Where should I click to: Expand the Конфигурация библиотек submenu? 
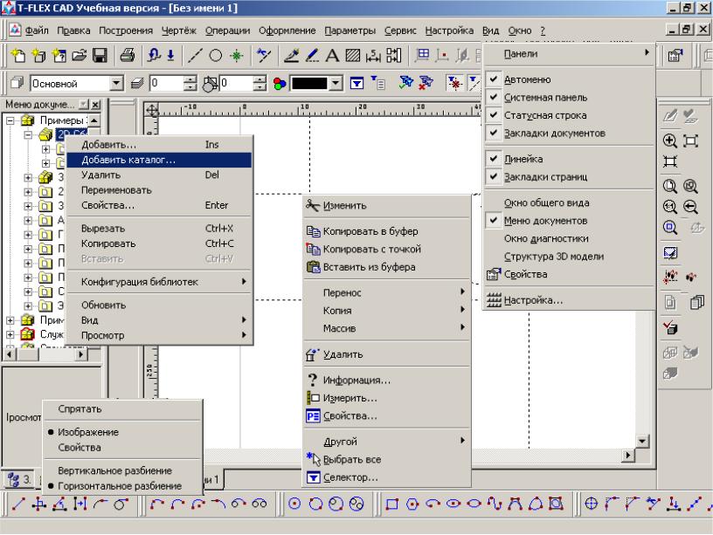(x=159, y=282)
